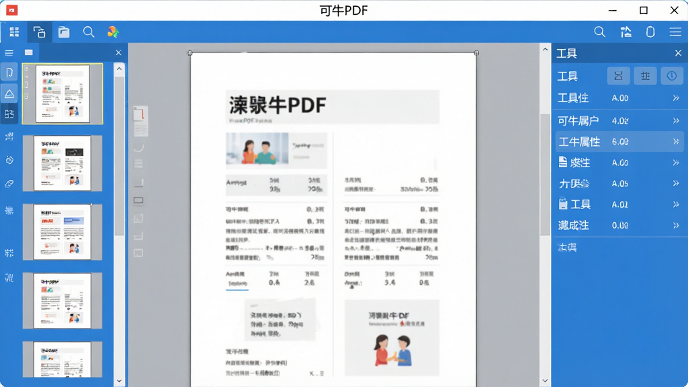Click the attachment clip icon in left sidebar

[x=9, y=184]
